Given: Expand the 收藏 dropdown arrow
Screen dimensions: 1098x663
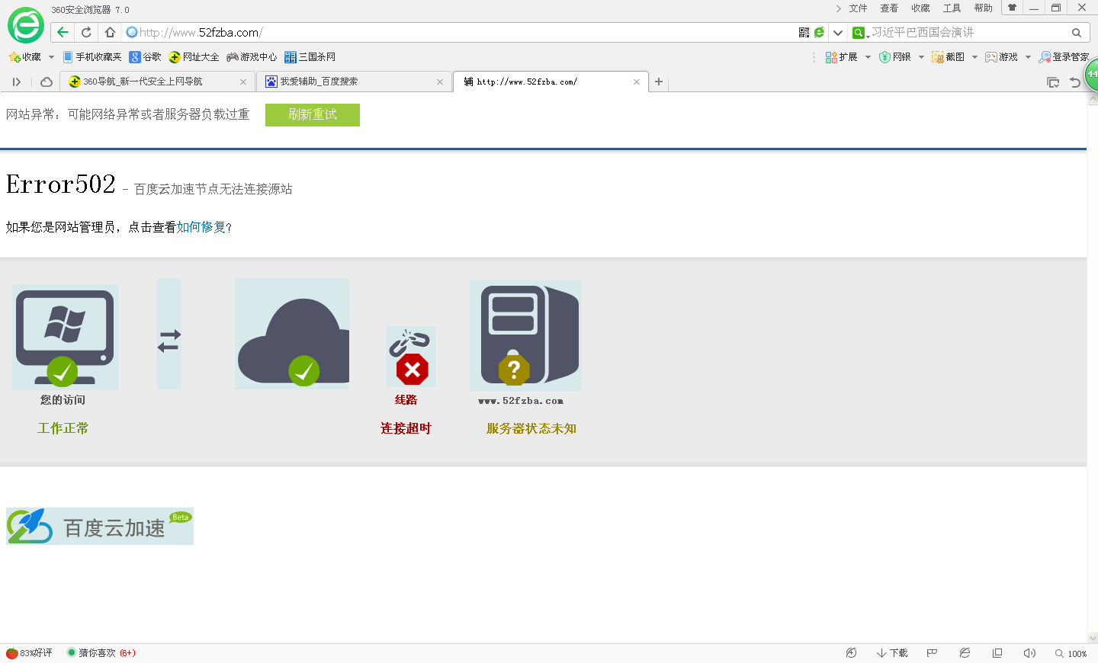Looking at the screenshot, I should 51,57.
